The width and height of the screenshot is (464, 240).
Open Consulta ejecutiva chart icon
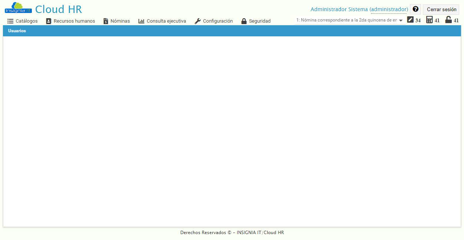(141, 21)
